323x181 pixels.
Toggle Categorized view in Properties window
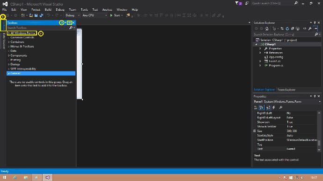(256, 108)
